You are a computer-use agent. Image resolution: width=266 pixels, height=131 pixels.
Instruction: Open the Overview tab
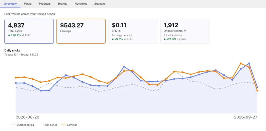coord(10,4)
